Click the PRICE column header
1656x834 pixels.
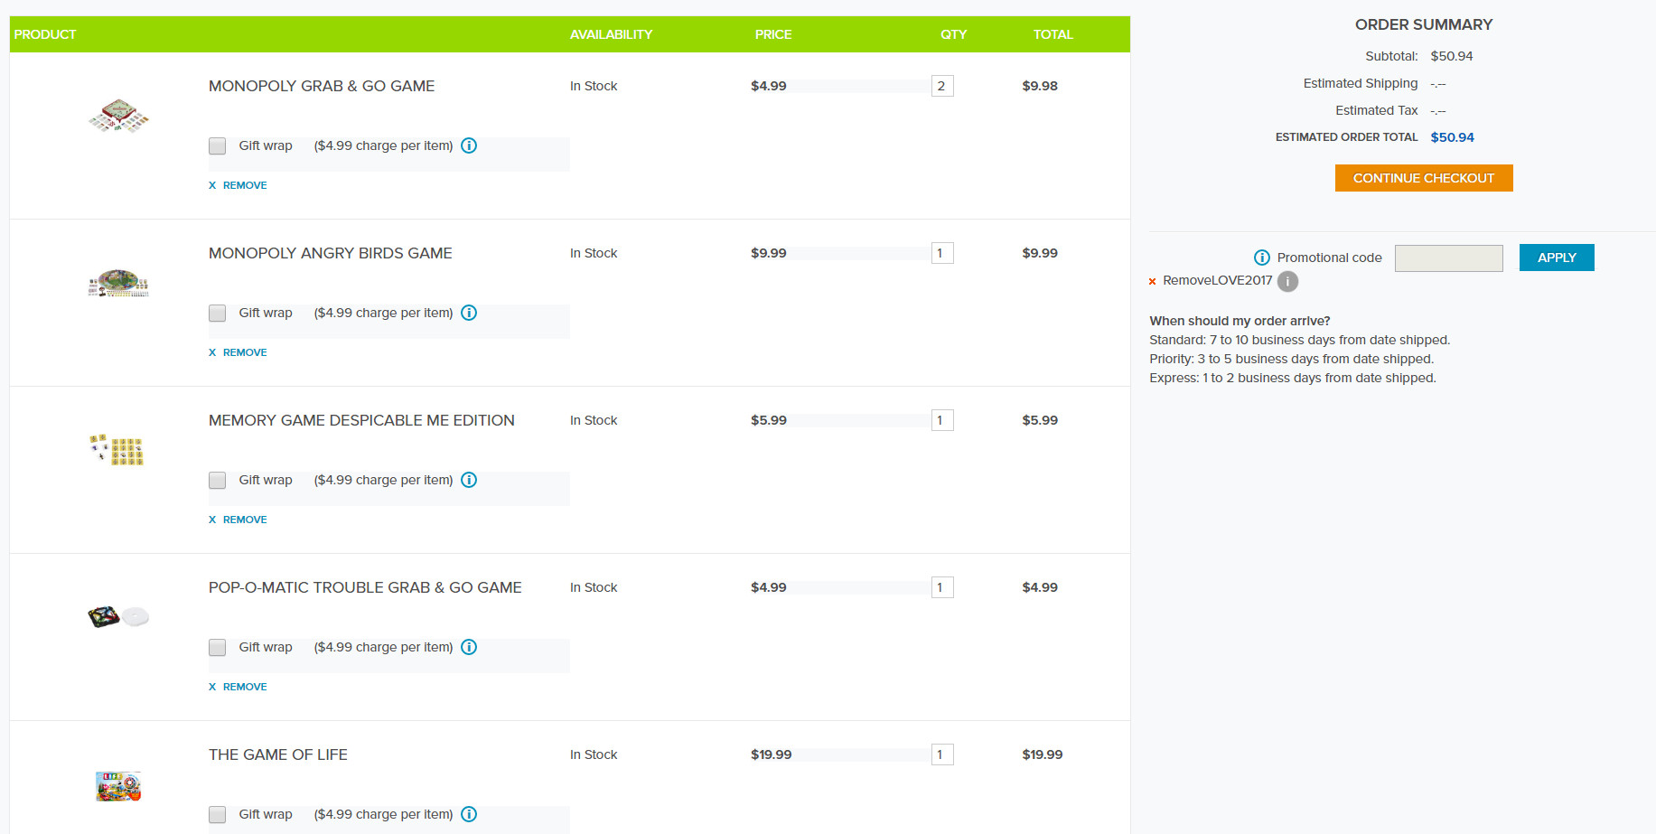click(773, 34)
